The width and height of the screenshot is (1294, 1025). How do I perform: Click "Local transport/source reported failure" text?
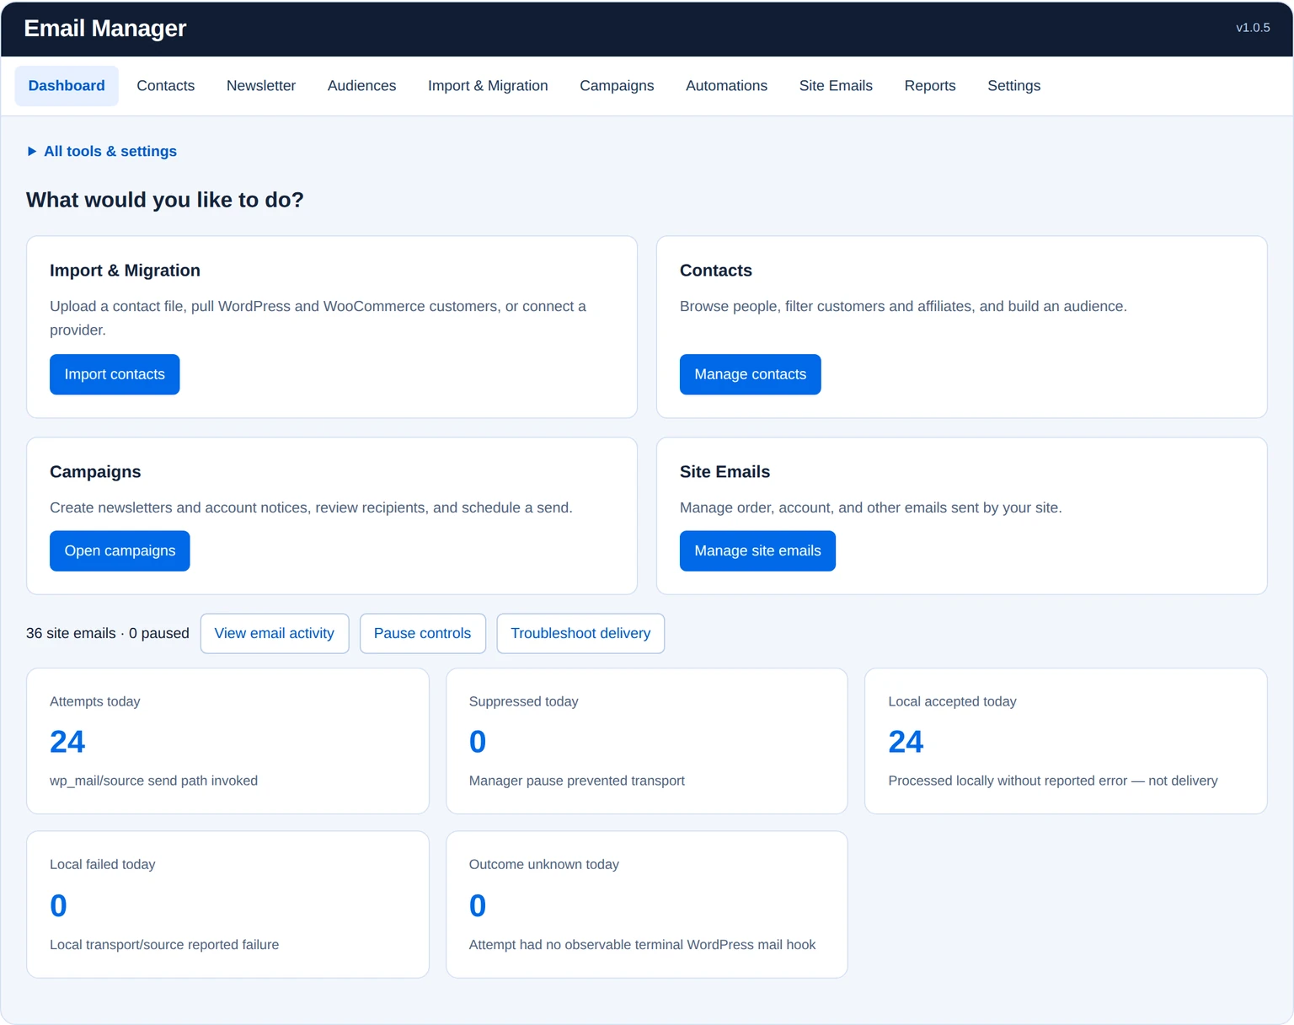pos(164,945)
